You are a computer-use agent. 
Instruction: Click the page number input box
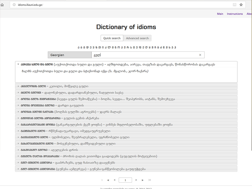(x=125, y=180)
